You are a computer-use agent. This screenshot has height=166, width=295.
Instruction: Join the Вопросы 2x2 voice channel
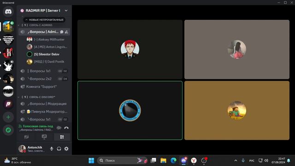(44, 79)
